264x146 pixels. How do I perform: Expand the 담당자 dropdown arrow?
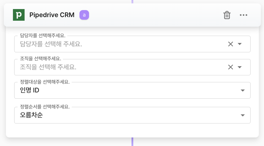(x=240, y=44)
